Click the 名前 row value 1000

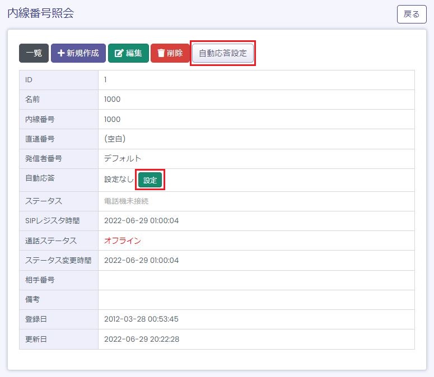click(112, 100)
